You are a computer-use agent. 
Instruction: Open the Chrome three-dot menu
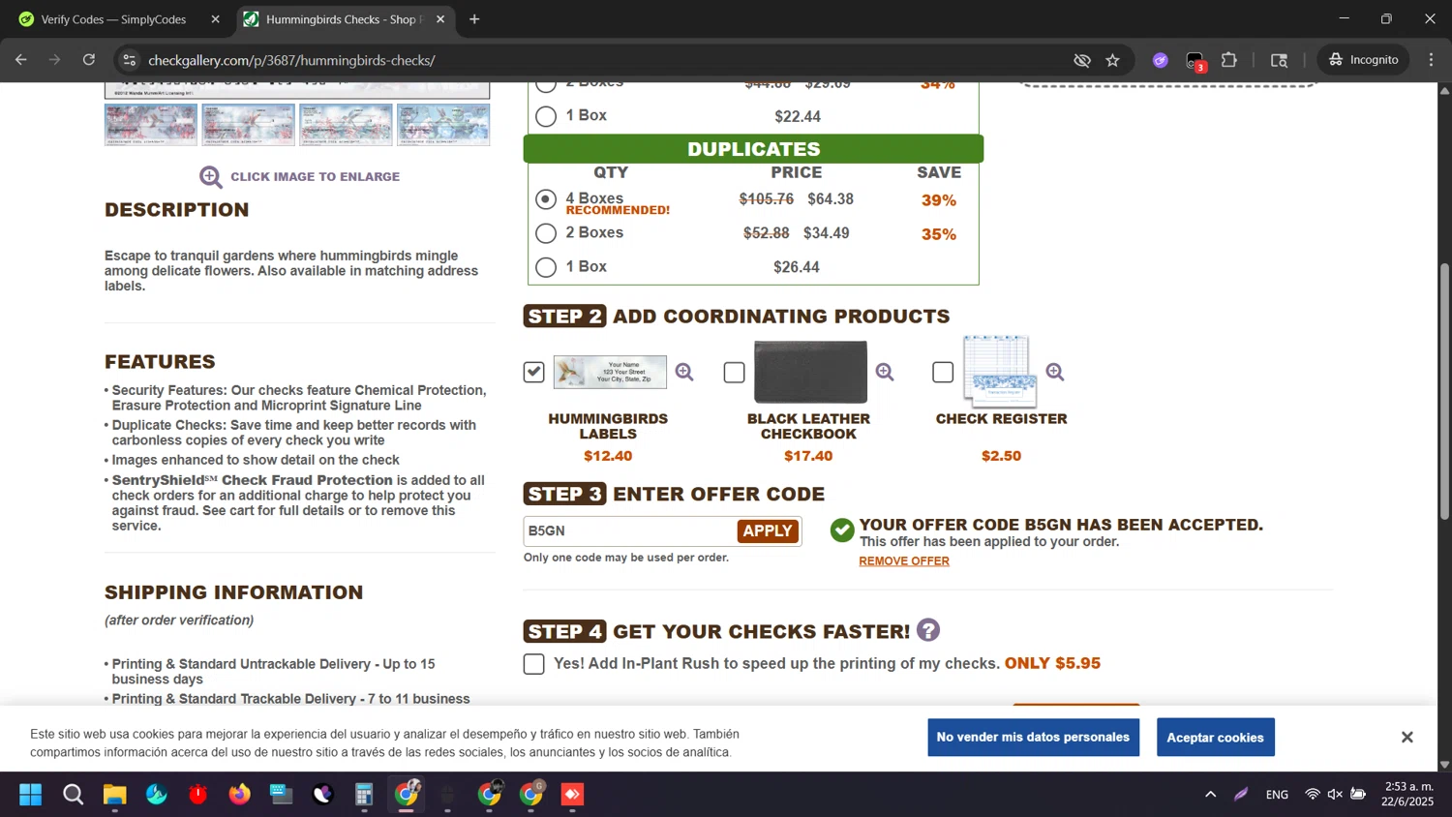click(1432, 60)
